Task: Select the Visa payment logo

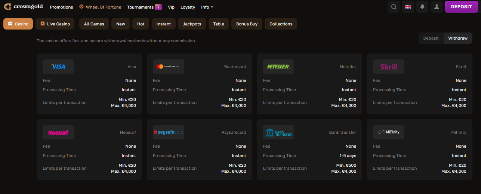Action: pyautogui.click(x=58, y=67)
